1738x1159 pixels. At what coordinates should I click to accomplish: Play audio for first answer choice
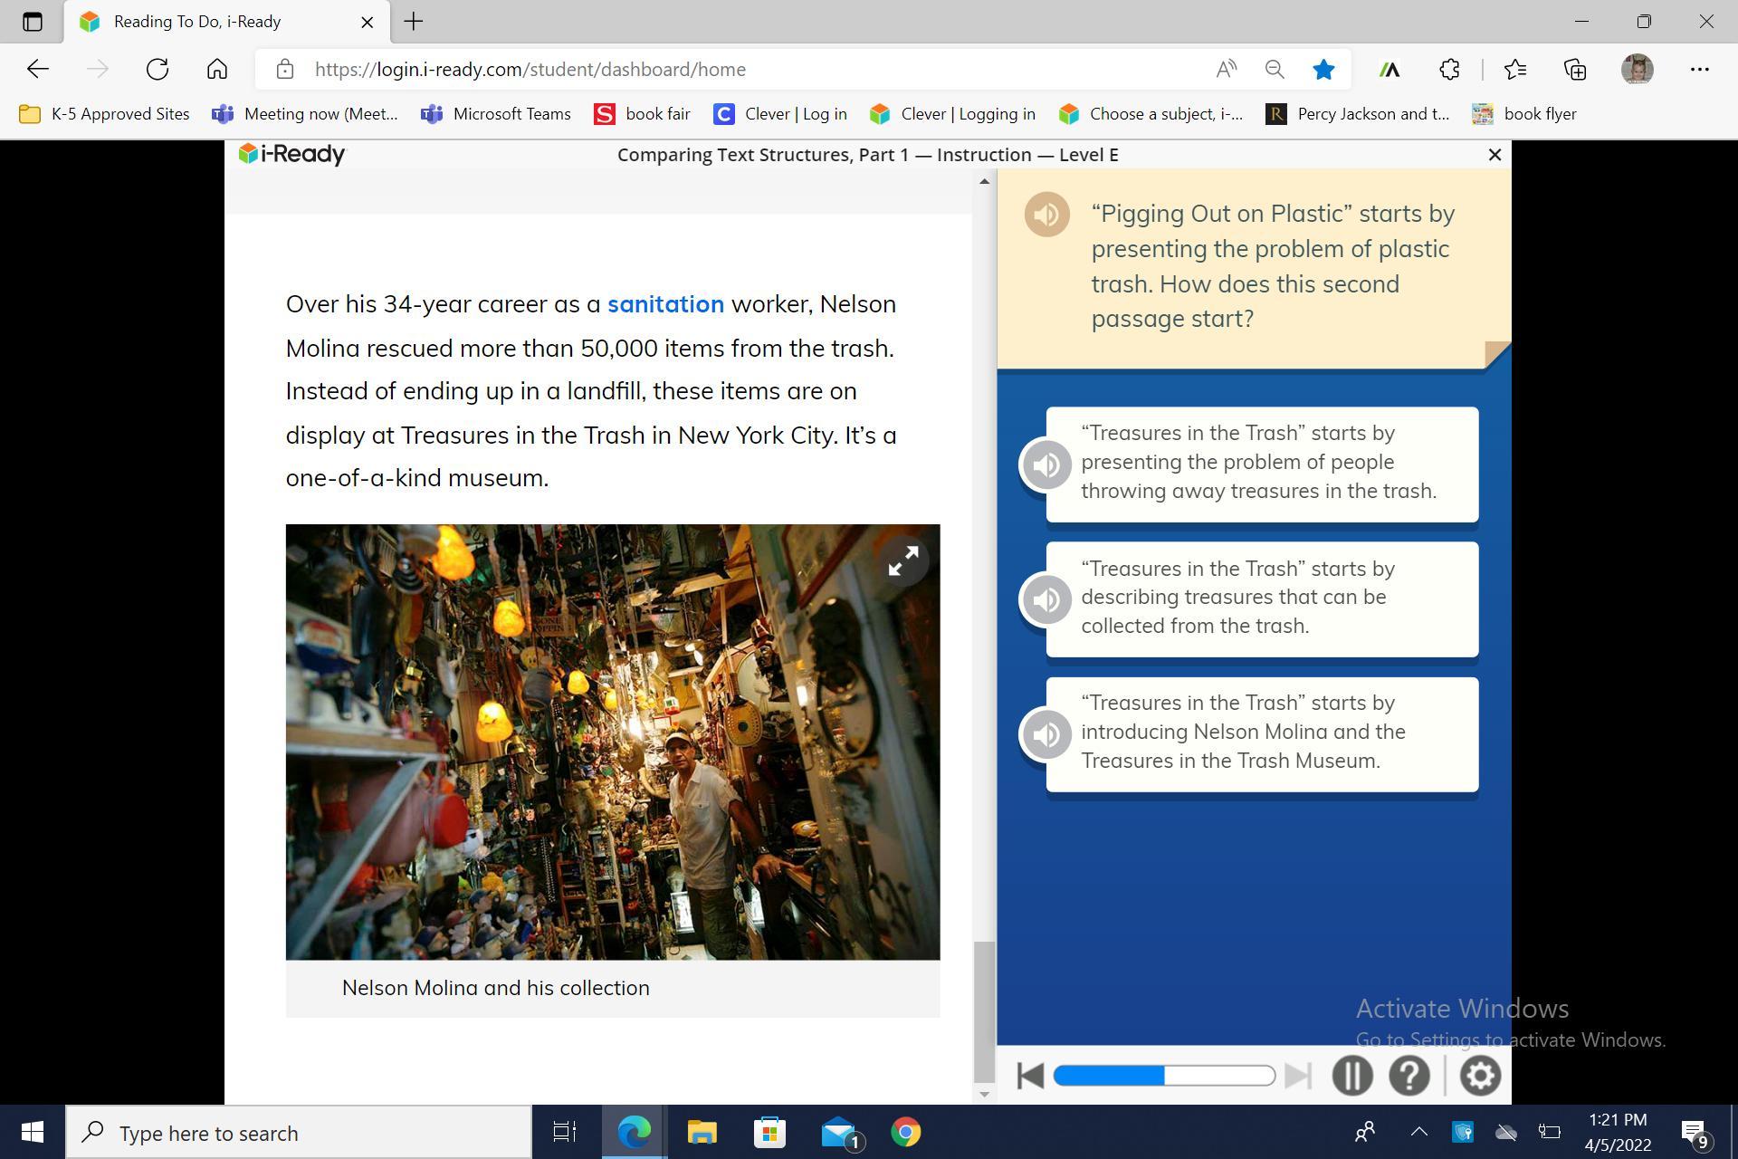(x=1046, y=465)
